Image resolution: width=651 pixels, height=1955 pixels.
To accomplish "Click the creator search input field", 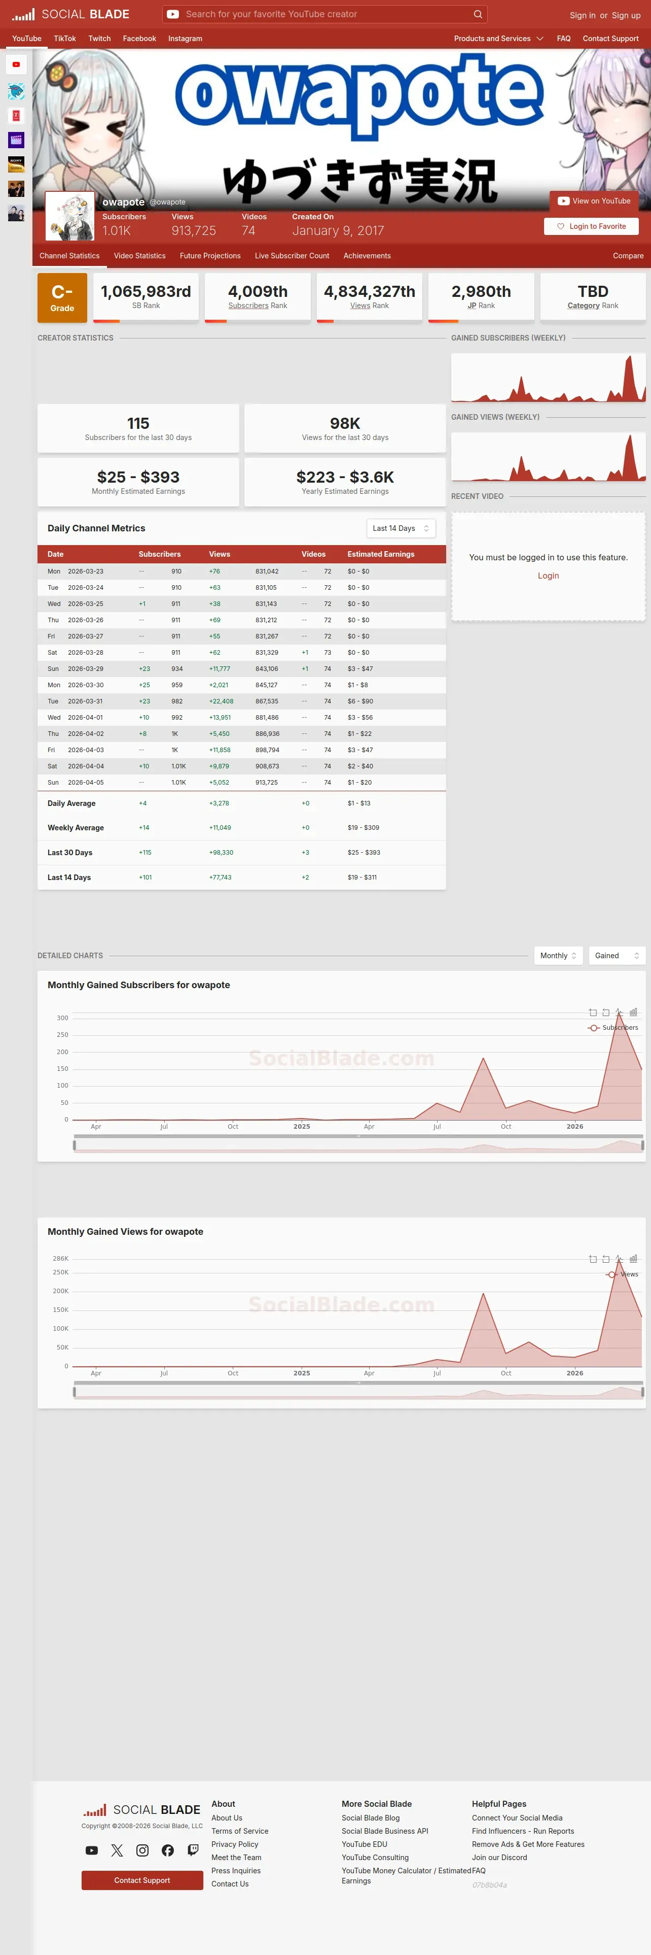I will click(326, 14).
